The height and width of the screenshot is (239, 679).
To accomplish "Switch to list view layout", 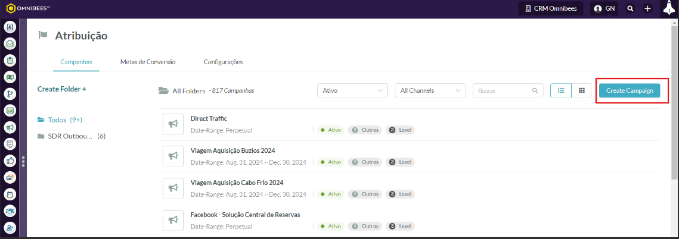I will (560, 90).
